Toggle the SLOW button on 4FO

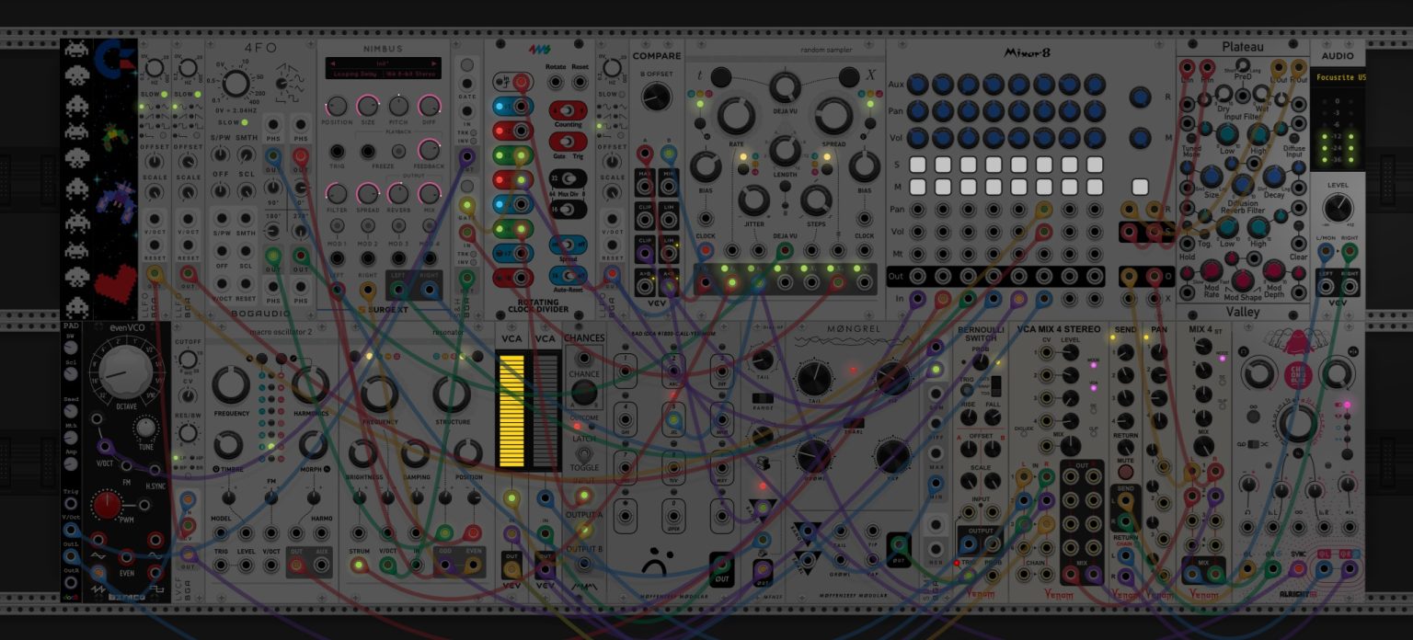tap(245, 121)
